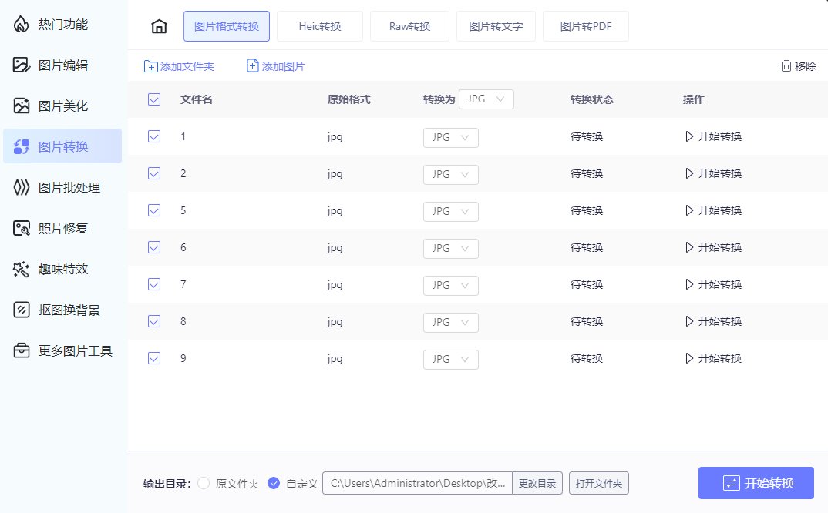
Task: Click the 更多图片工具 briefcase icon
Action: point(21,350)
